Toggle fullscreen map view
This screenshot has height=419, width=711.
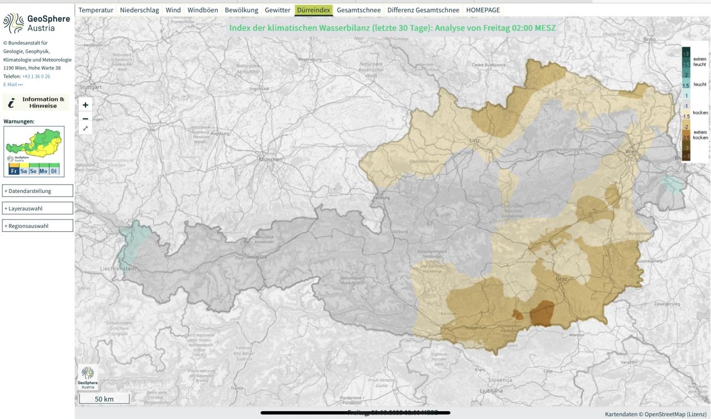coord(86,128)
